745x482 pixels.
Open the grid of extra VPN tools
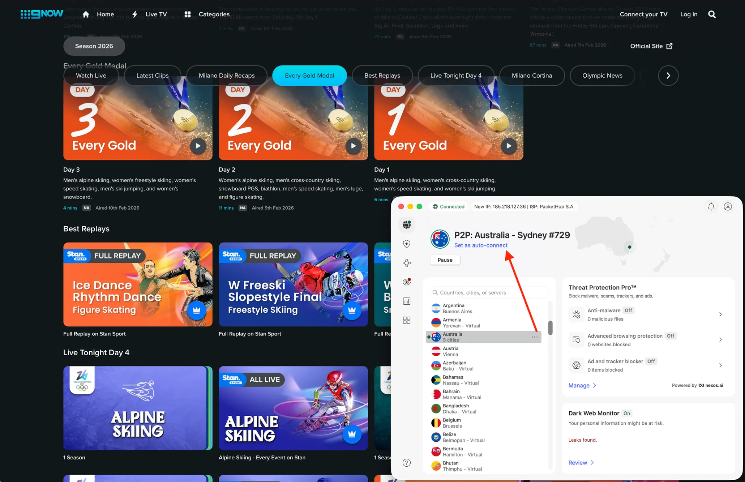coord(407,320)
